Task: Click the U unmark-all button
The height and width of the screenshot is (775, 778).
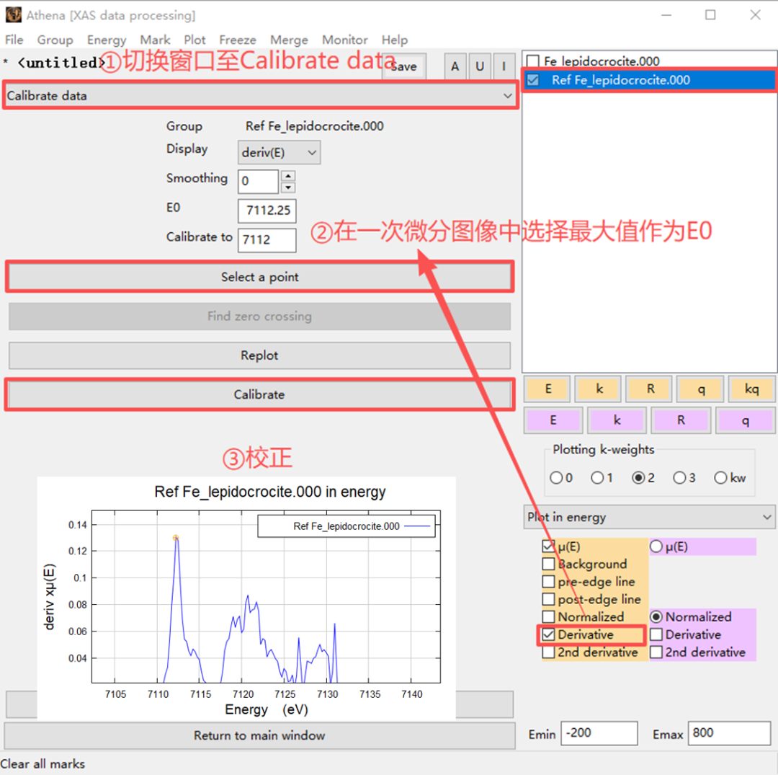Action: (x=479, y=66)
